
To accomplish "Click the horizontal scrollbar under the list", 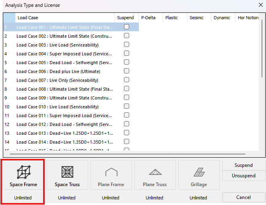I will coord(128,154).
